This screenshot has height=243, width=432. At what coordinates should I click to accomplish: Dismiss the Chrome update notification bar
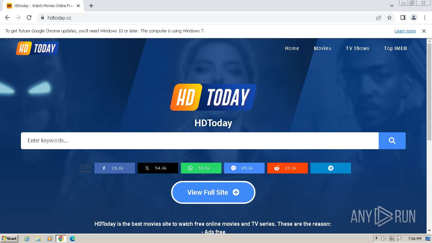tap(424, 31)
